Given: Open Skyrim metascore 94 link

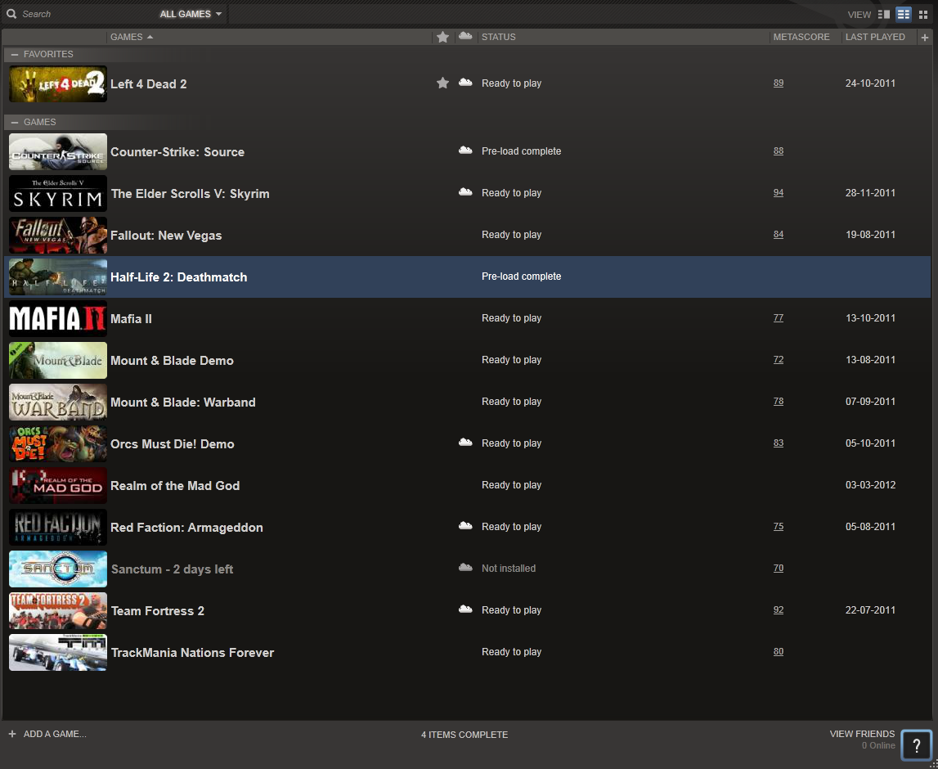Looking at the screenshot, I should tap(779, 193).
